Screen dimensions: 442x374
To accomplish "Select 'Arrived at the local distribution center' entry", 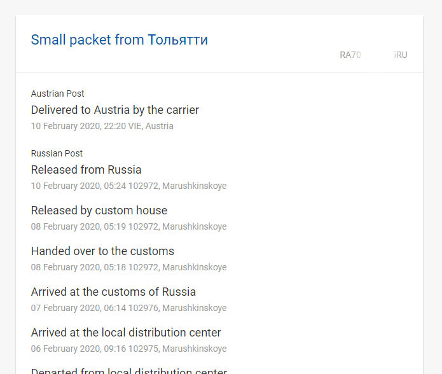I will (x=126, y=333).
